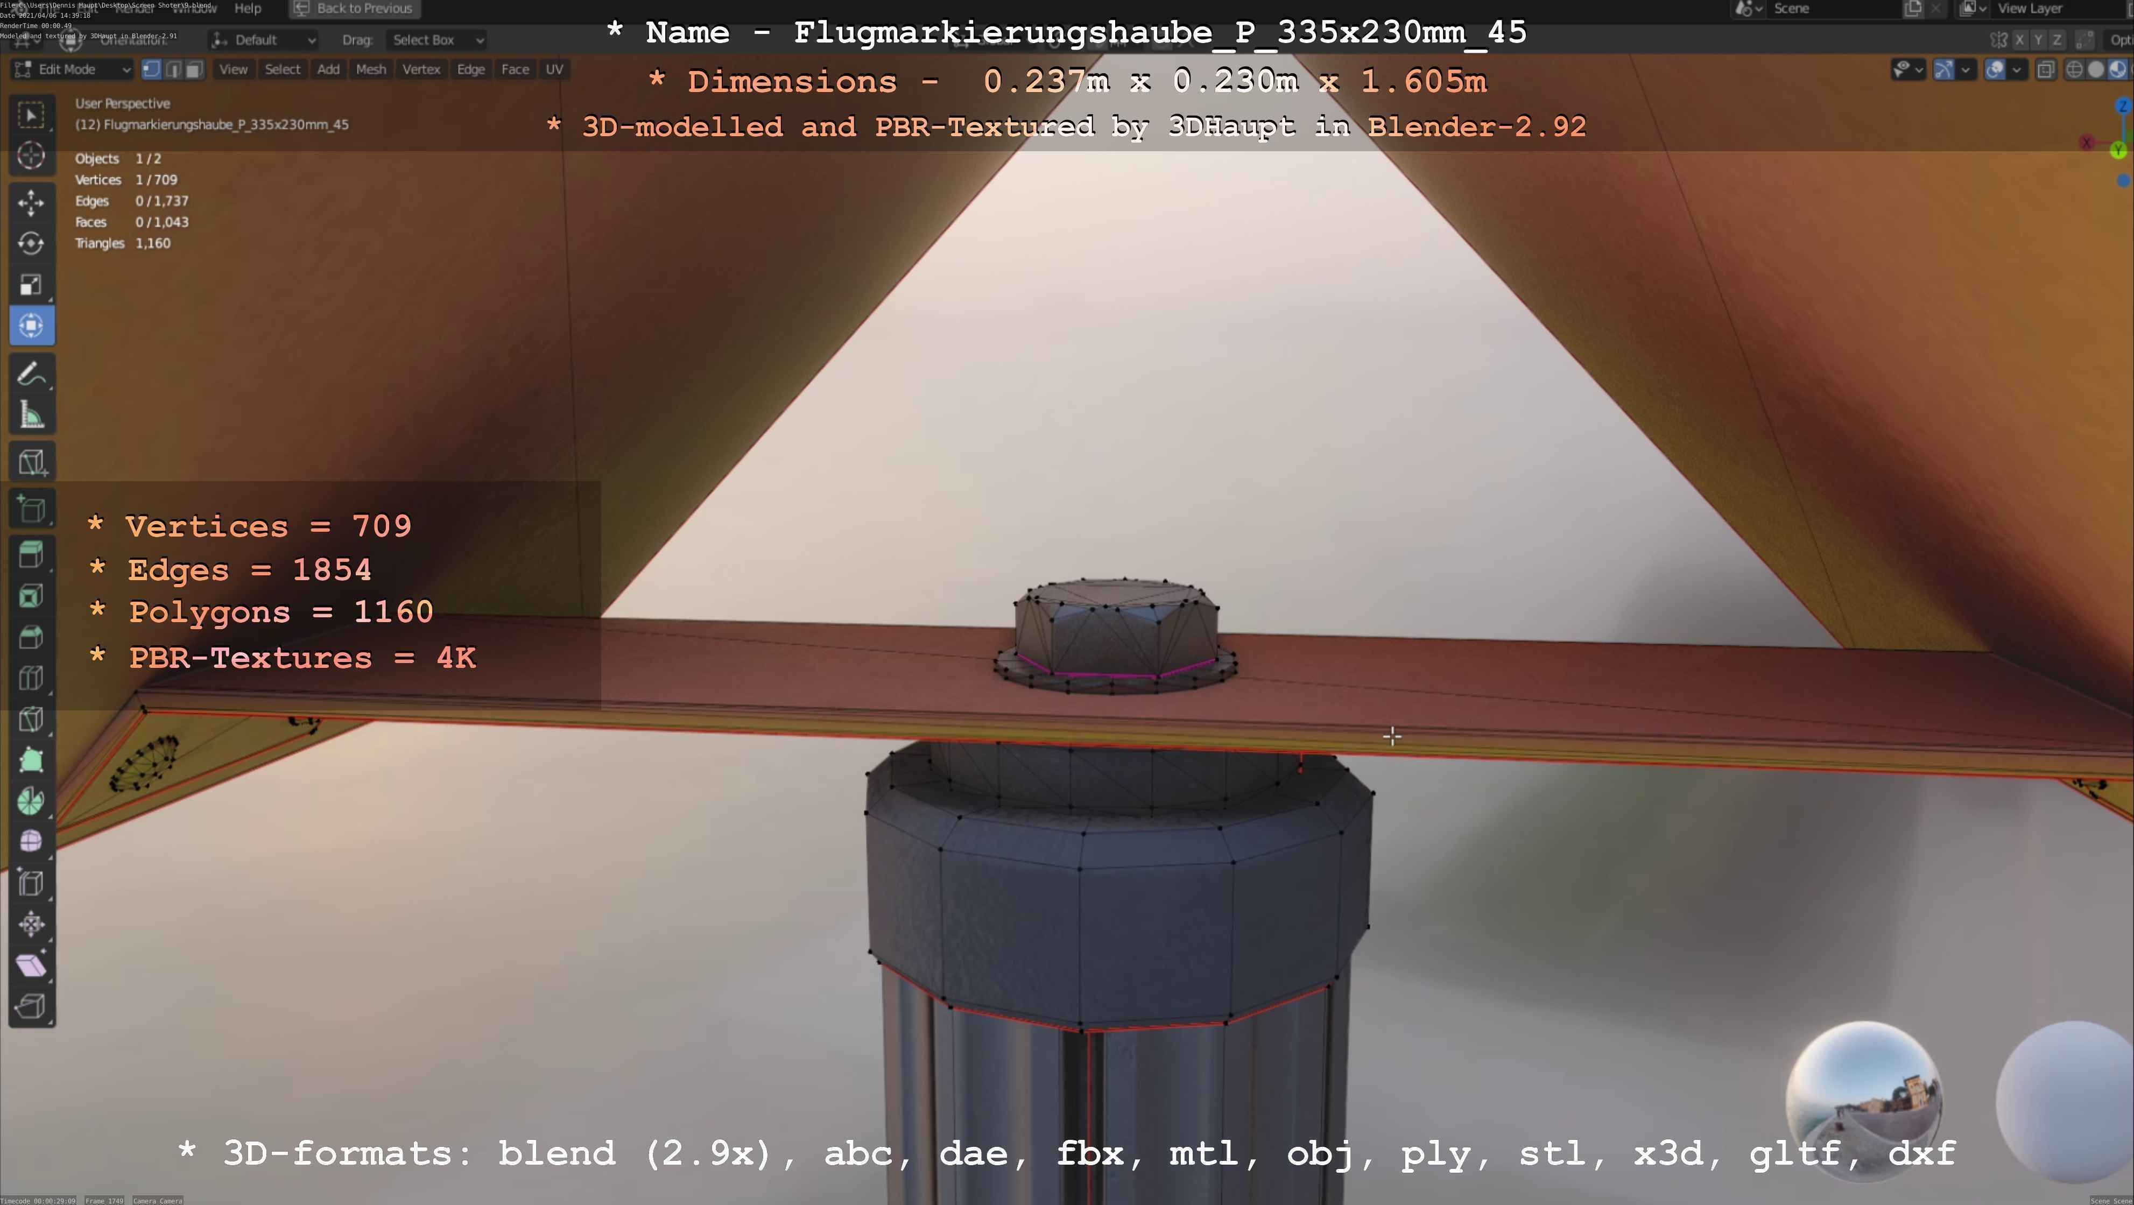This screenshot has height=1205, width=2134.
Task: Activate the Transform tool
Action: pyautogui.click(x=31, y=326)
